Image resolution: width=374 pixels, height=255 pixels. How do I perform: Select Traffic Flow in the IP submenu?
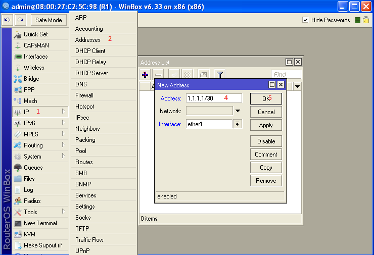tap(104, 240)
